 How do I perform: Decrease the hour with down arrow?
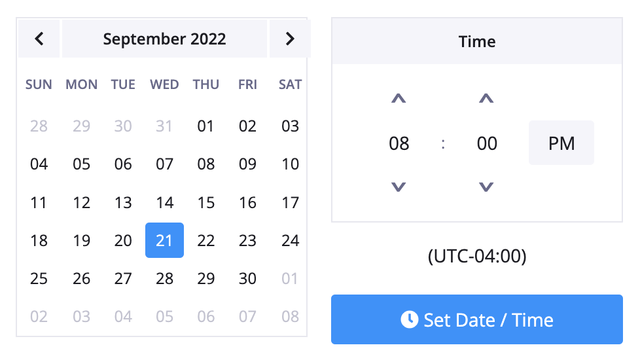399,187
